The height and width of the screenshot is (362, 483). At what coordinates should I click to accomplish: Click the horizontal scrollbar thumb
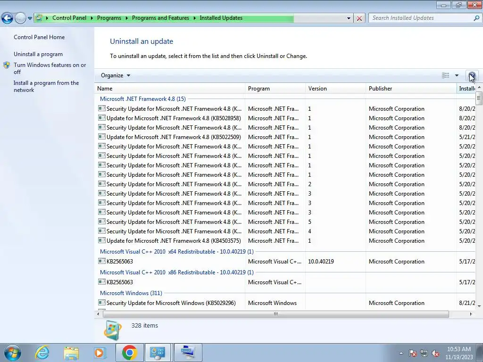point(275,314)
